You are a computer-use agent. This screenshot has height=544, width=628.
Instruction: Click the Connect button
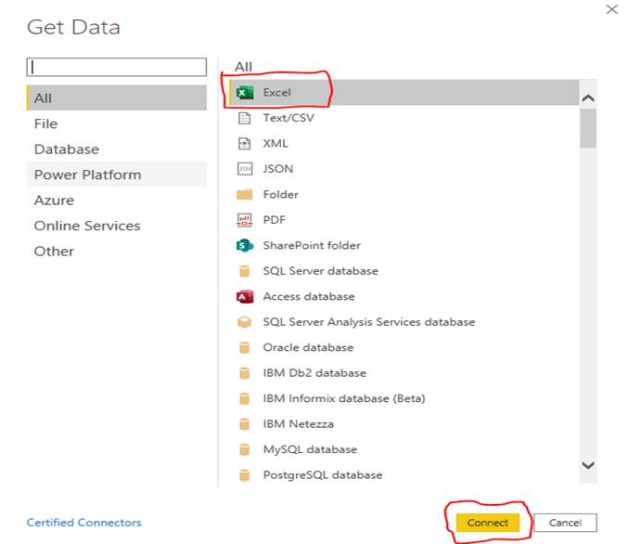click(487, 523)
